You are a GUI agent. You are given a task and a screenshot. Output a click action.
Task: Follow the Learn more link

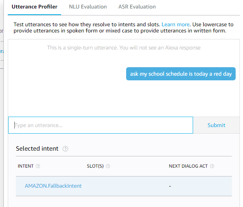tap(175, 24)
